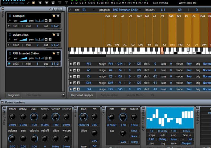Screen dimensions: 211x148
Task: Click the save disk icon on pulse strings
Action: pos(58,35)
